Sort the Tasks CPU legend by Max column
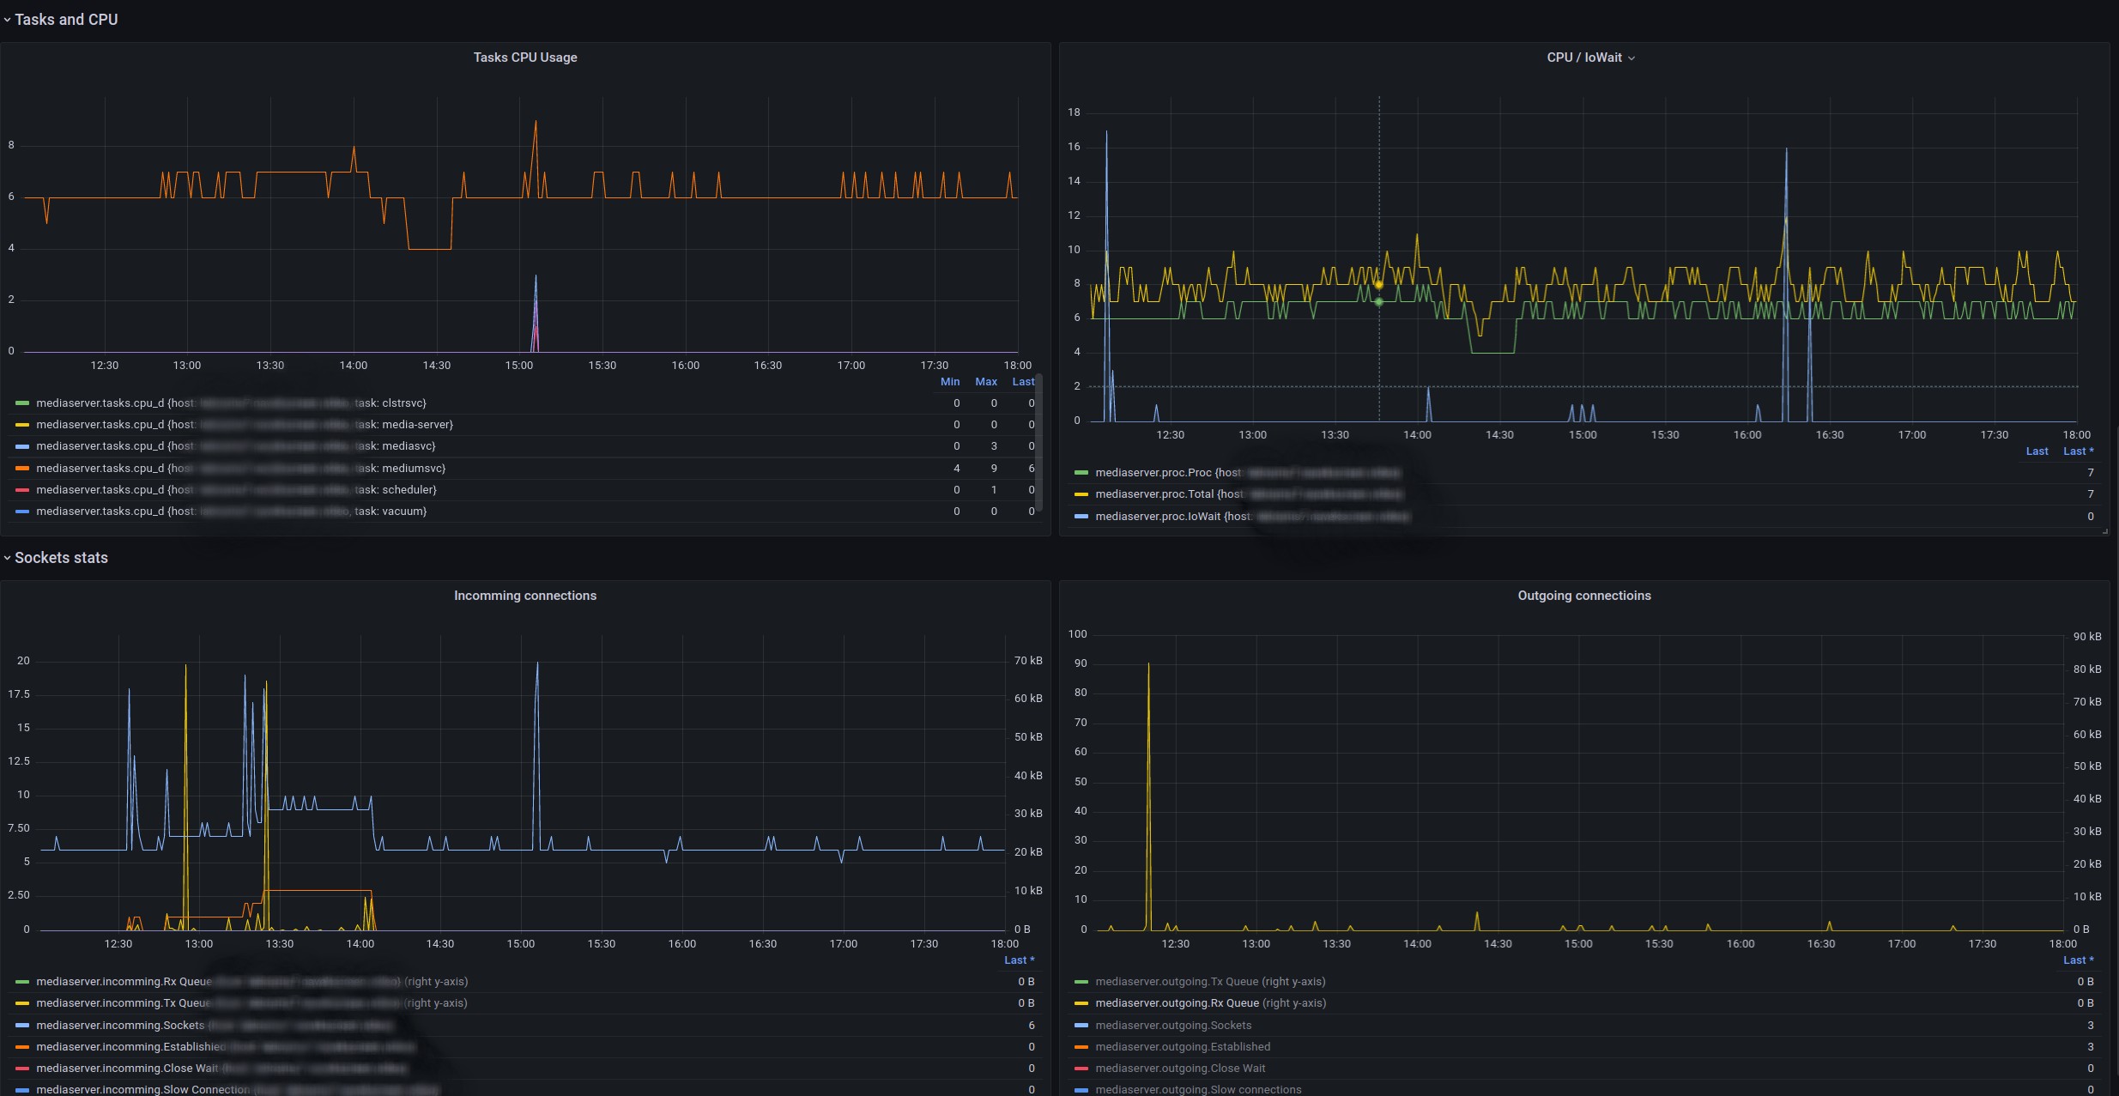The image size is (2119, 1096). pyautogui.click(x=985, y=382)
